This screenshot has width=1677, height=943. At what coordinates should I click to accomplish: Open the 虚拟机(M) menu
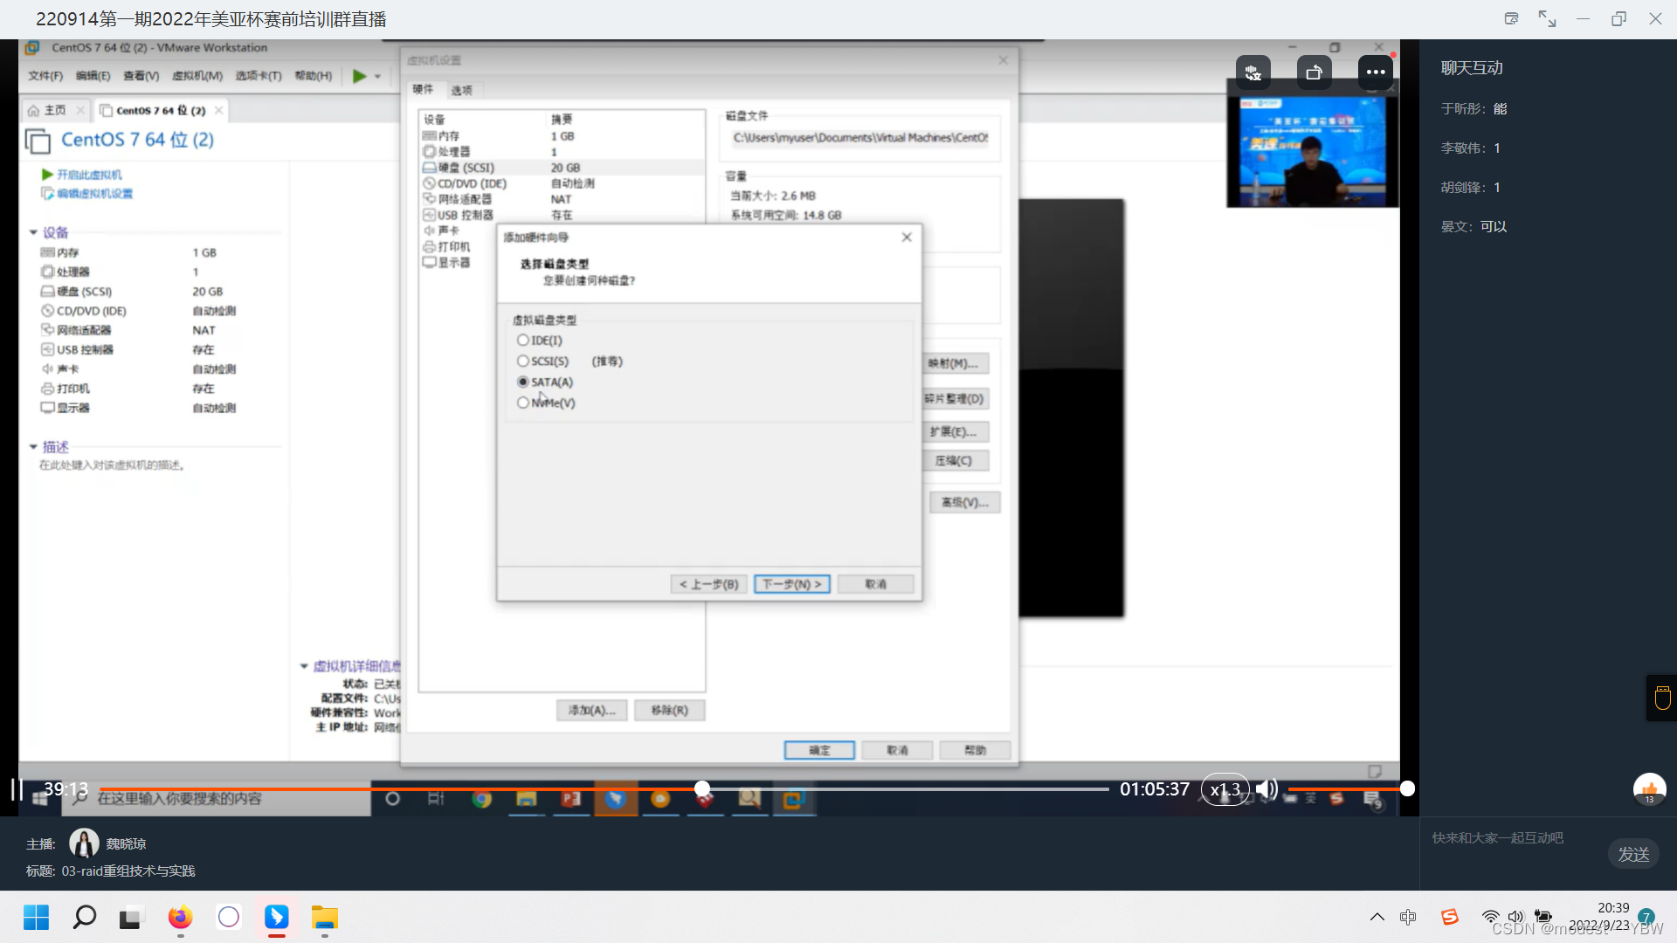197,76
